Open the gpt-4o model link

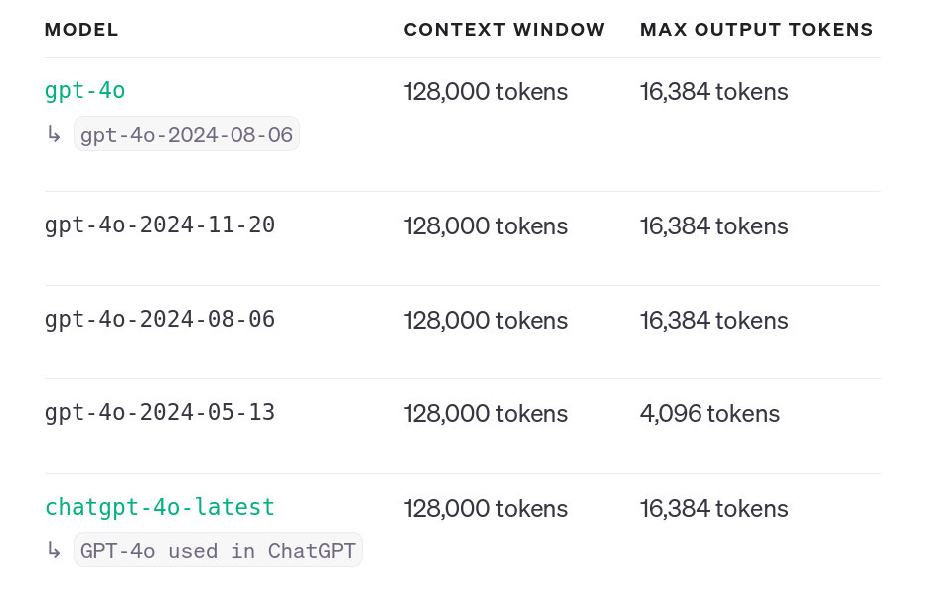84,91
